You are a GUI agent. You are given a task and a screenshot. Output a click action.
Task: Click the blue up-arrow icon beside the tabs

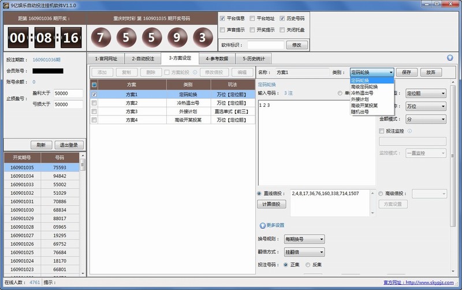(x=450, y=58)
